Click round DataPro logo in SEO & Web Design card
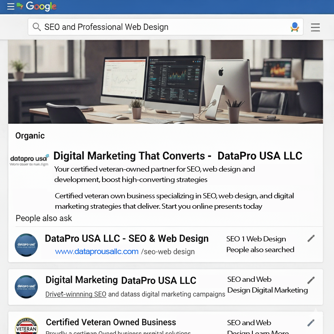Screen dimensions: 334x334 click(26, 245)
